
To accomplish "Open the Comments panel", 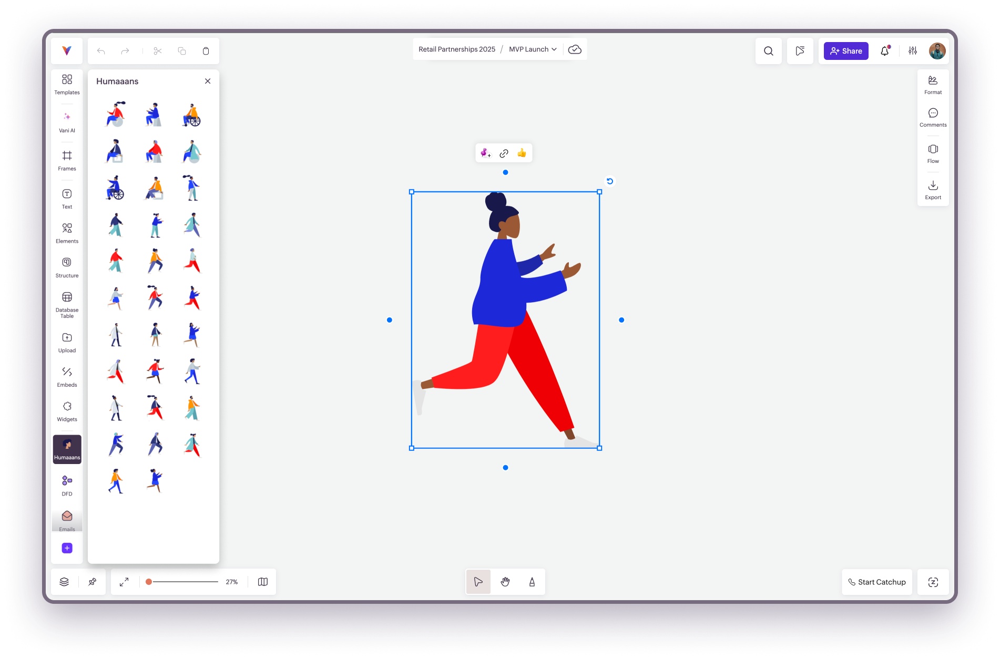I will click(933, 117).
